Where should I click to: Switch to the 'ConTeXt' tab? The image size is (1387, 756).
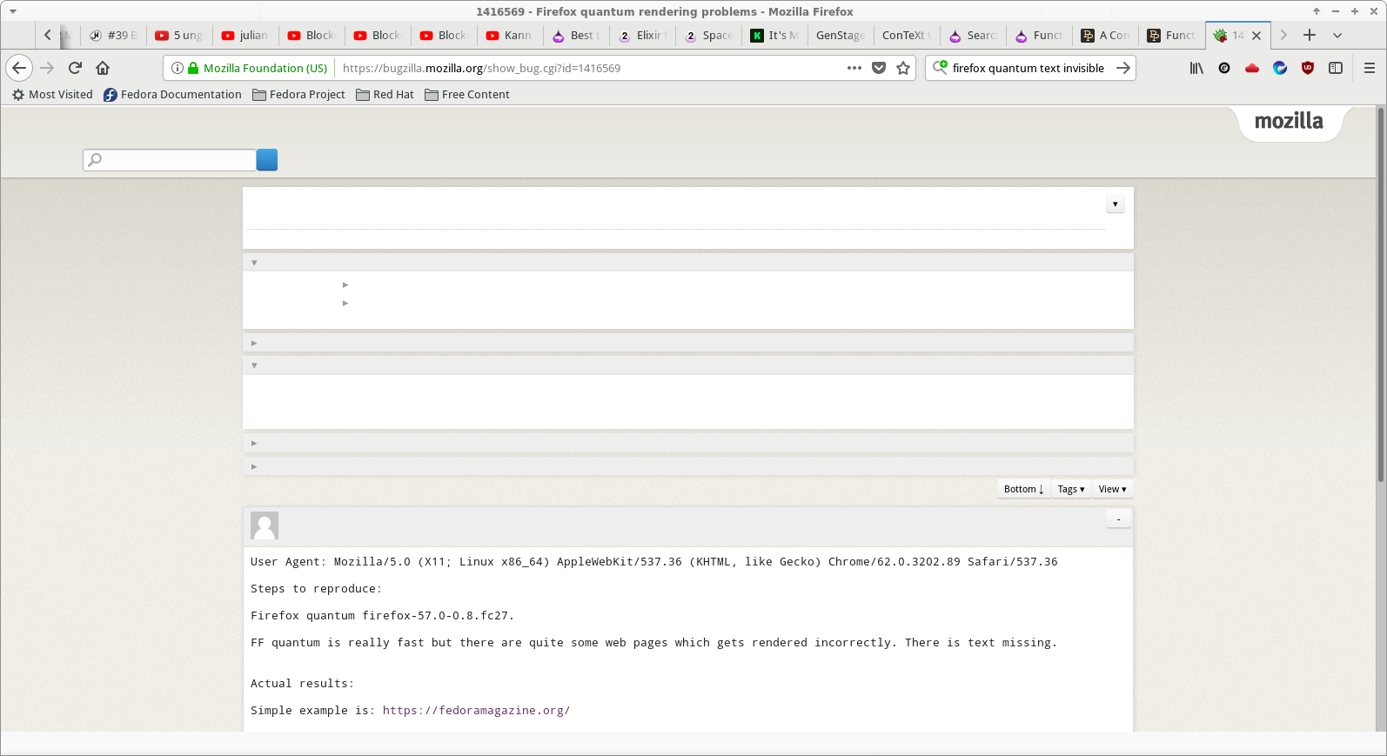[907, 36]
